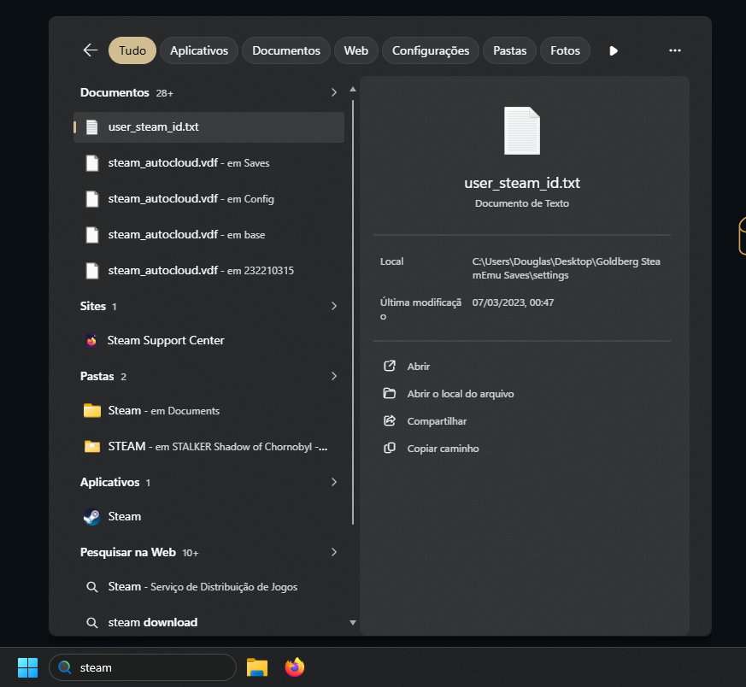Click the folder icon beside Abrir o local
The image size is (746, 687).
click(390, 393)
